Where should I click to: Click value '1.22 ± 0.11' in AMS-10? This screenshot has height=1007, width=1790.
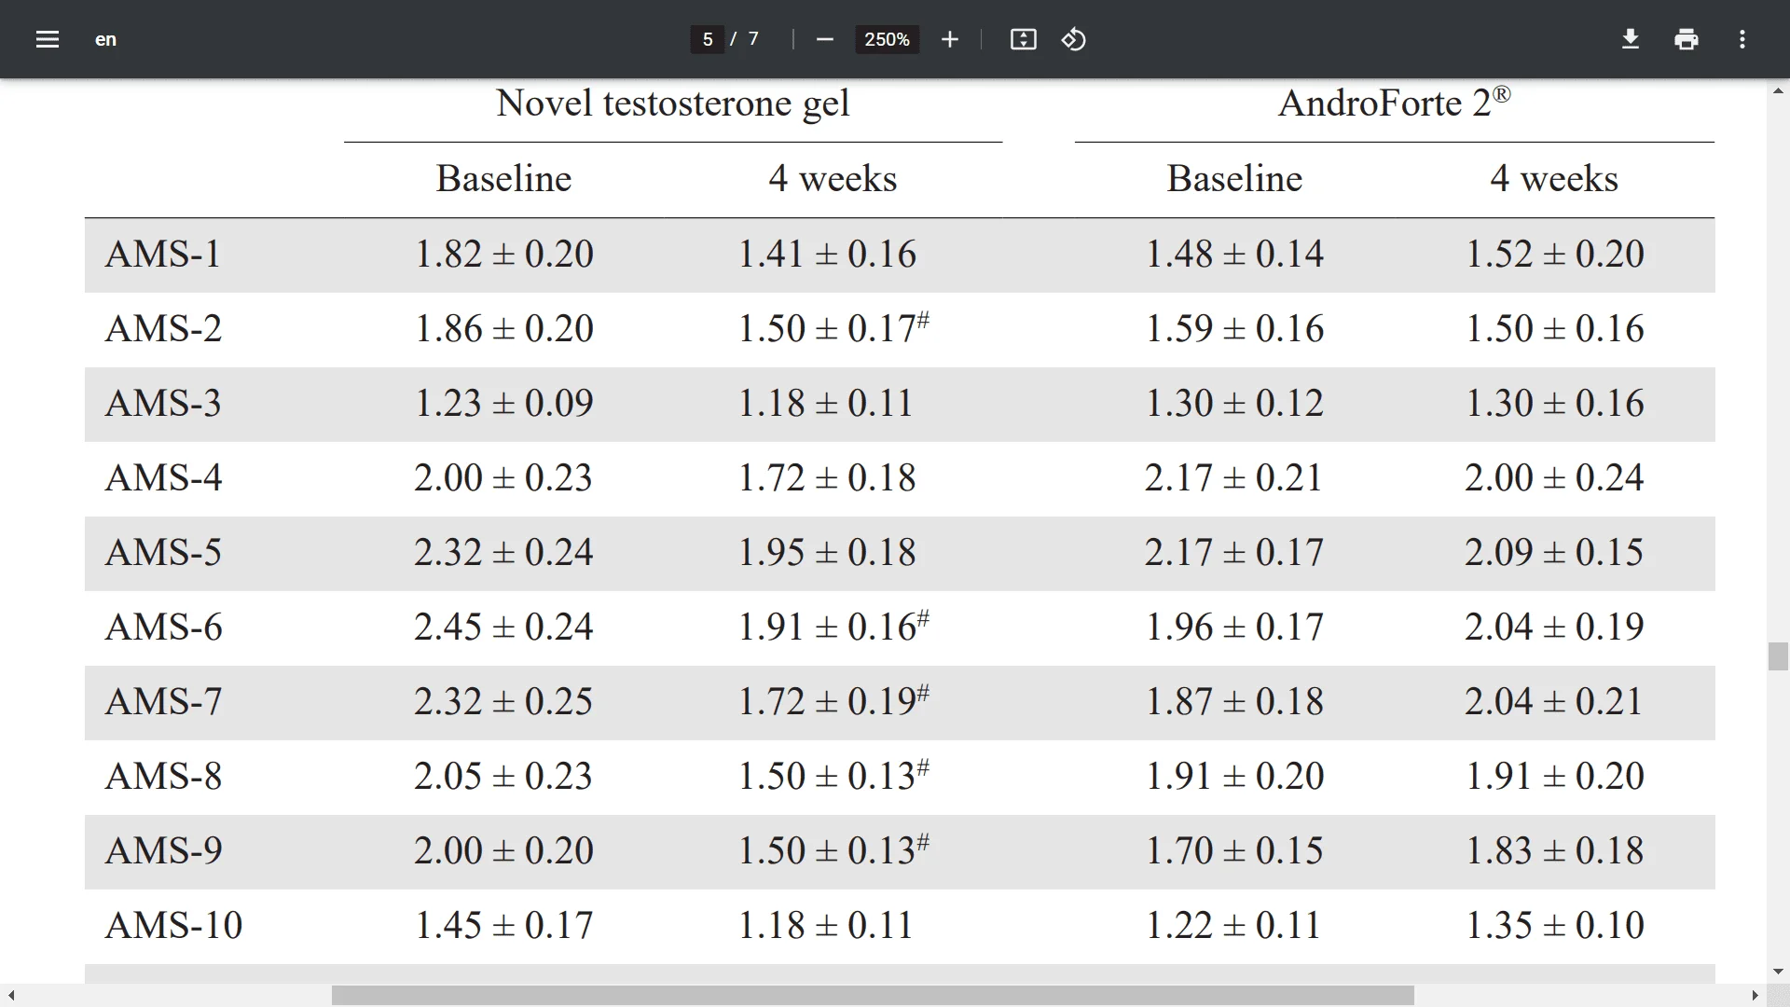(1233, 925)
